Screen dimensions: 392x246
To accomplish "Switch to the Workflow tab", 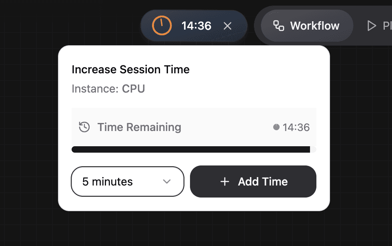I will (307, 26).
